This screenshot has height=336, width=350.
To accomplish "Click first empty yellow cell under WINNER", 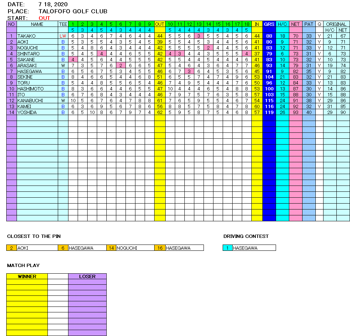I will coord(27,282).
